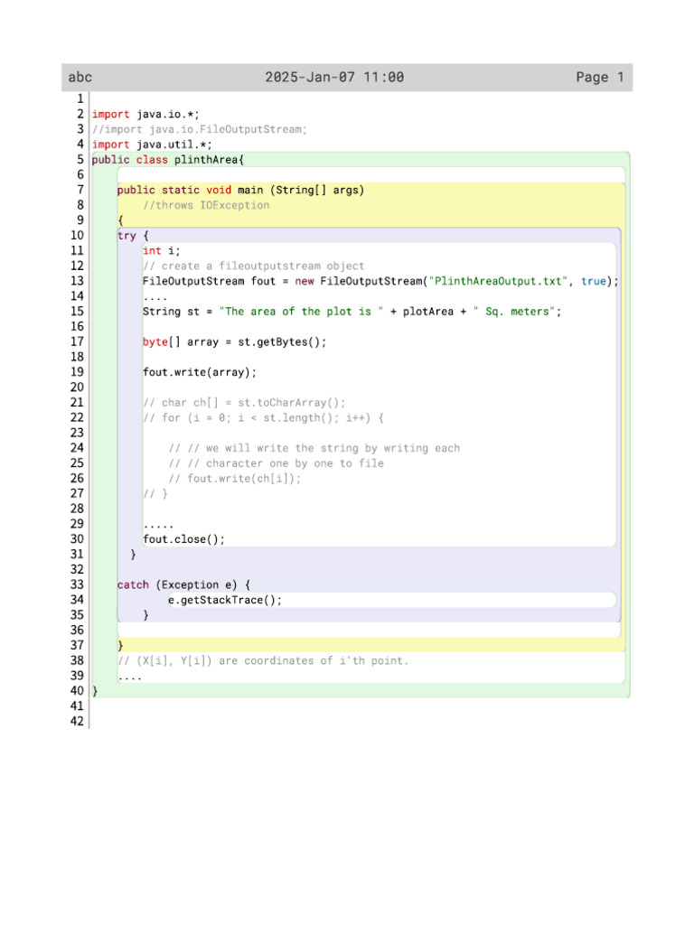Click the 'catch (Exception e) {' line
This screenshot has height=925, width=694.
tap(183, 584)
